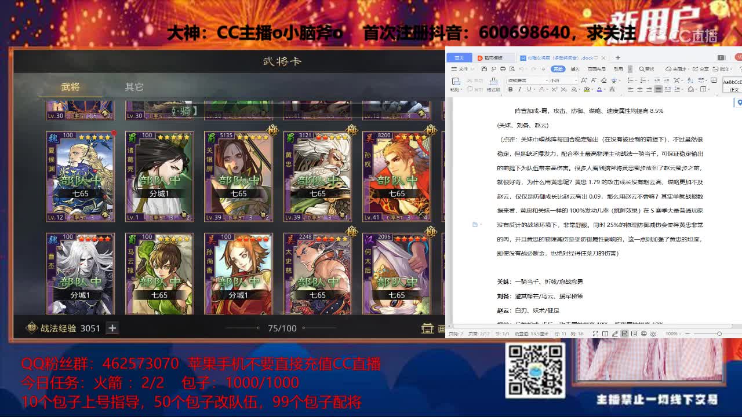Click the shop icon at game bottom
Viewport: 742px width, 417px height.
[427, 328]
